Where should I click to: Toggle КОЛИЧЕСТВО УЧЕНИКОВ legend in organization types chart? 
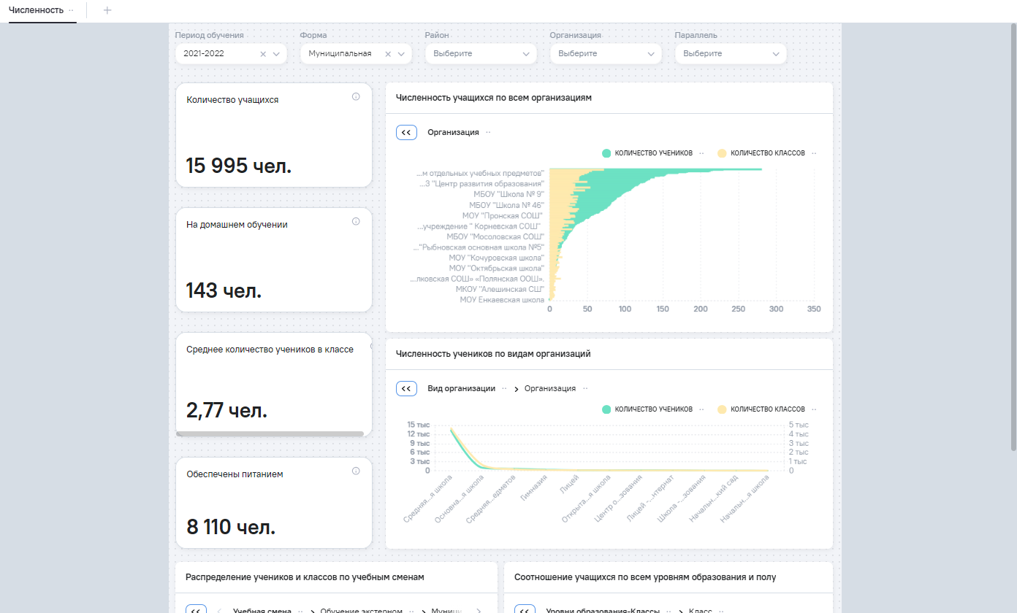653,409
